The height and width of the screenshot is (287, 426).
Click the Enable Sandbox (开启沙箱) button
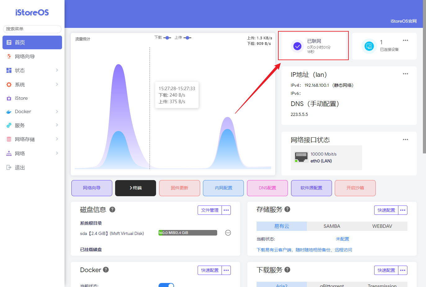click(355, 188)
